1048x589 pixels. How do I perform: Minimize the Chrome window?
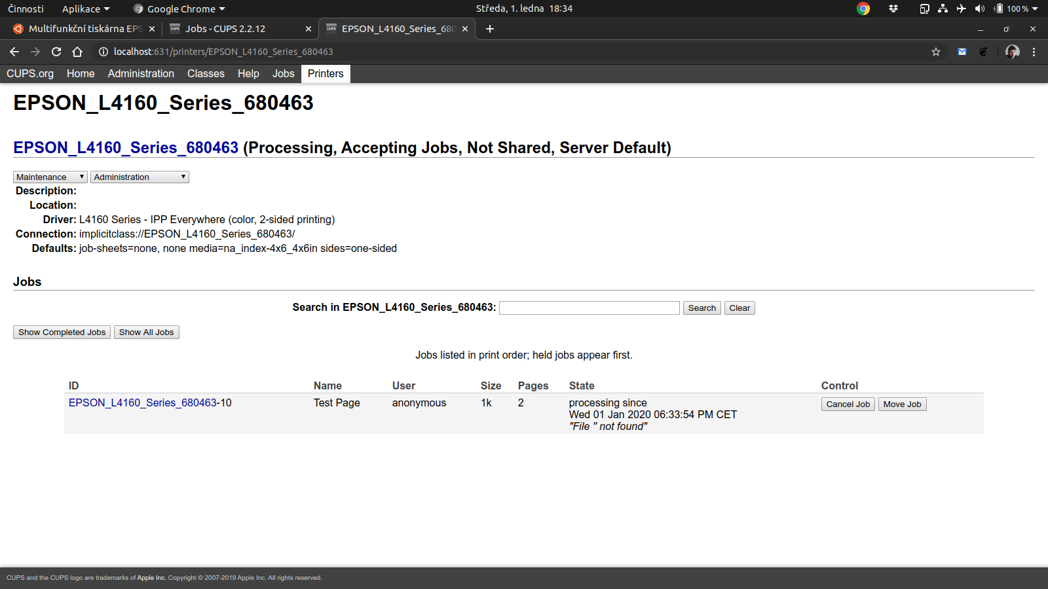pos(981,29)
